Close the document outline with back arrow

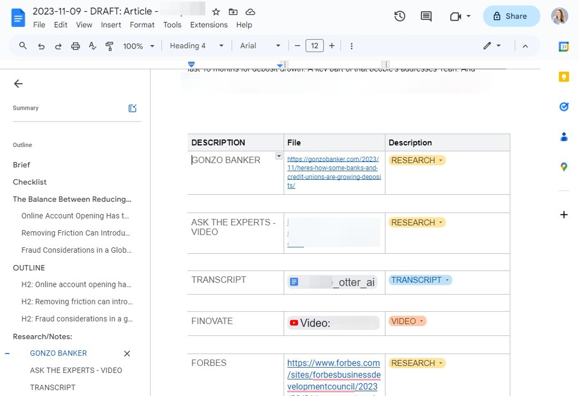point(19,84)
